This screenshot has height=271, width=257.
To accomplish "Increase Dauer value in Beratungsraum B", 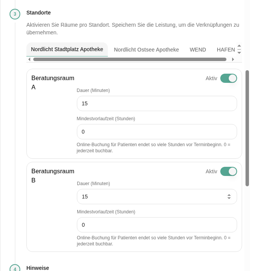I will coord(229,195).
